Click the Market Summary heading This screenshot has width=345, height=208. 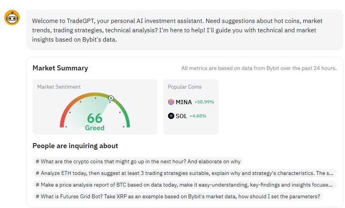point(60,68)
